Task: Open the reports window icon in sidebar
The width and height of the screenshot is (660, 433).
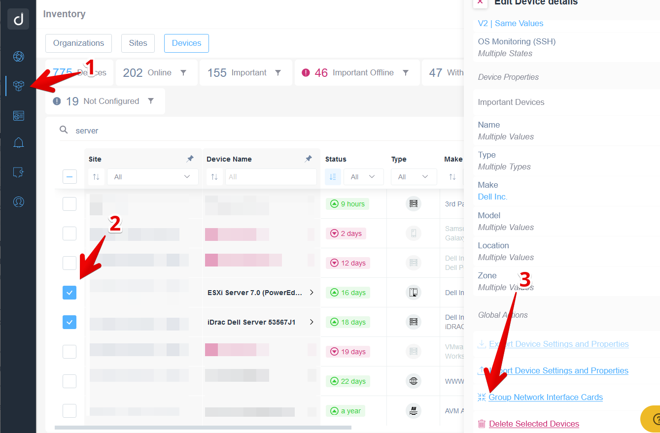Action: [x=18, y=116]
